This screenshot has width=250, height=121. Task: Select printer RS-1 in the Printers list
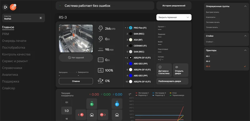point(208,56)
